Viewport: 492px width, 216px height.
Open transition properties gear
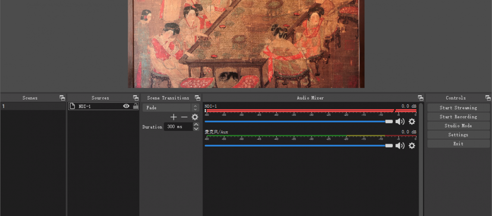195,117
